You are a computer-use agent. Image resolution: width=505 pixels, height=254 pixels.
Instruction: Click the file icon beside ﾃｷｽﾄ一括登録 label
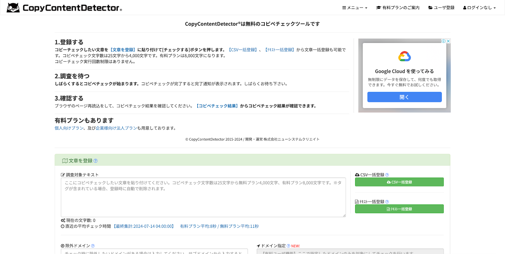pyautogui.click(x=357, y=202)
